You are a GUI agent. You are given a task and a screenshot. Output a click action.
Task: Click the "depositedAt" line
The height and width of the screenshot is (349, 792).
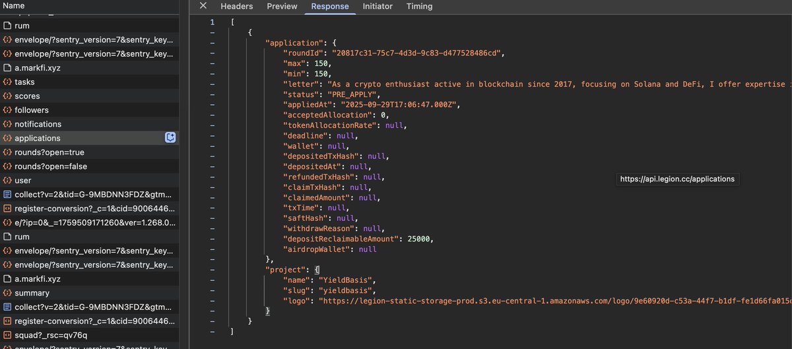[x=327, y=167]
